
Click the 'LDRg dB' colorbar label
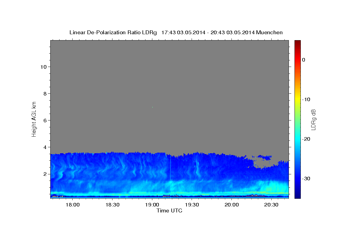[x=313, y=119]
